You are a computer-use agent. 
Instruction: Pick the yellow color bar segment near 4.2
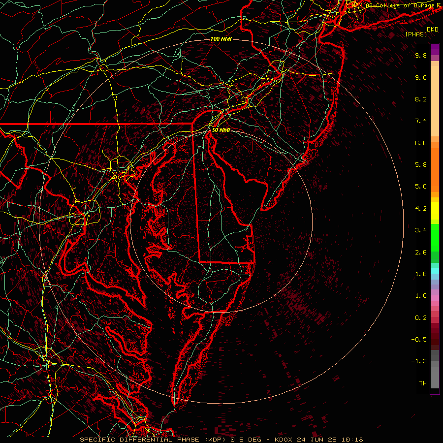click(x=435, y=211)
